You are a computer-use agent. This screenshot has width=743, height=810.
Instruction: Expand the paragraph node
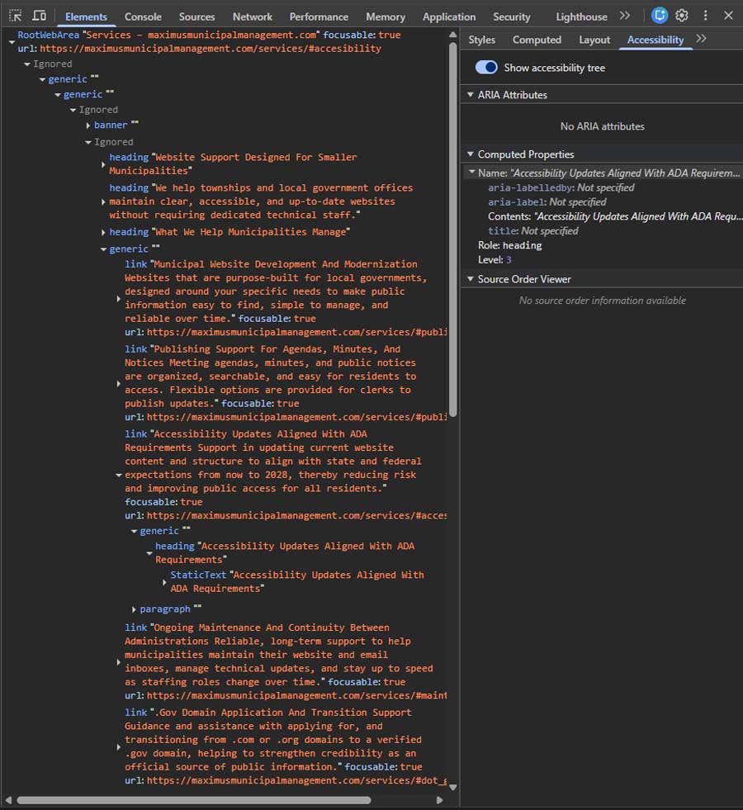(134, 609)
